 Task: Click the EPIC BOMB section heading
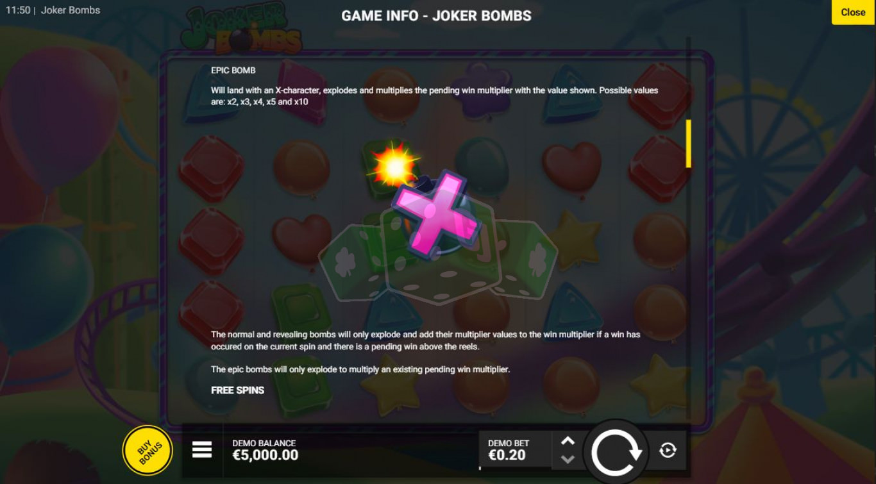tap(233, 70)
